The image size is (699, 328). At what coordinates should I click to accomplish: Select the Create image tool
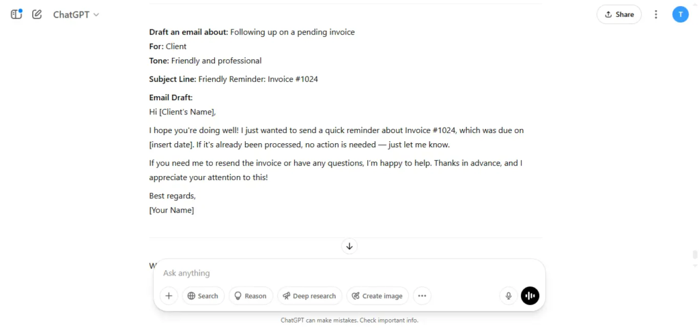click(x=377, y=295)
